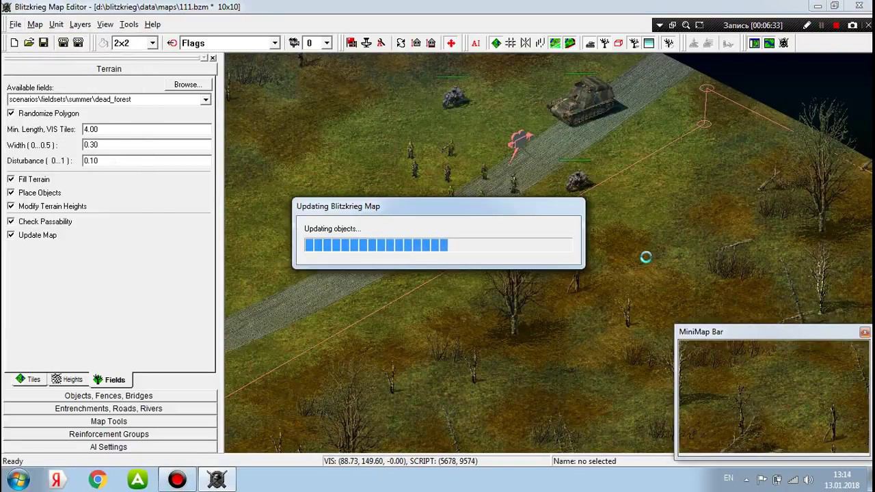875x492 pixels.
Task: Select the Fields tab
Action: click(x=109, y=379)
